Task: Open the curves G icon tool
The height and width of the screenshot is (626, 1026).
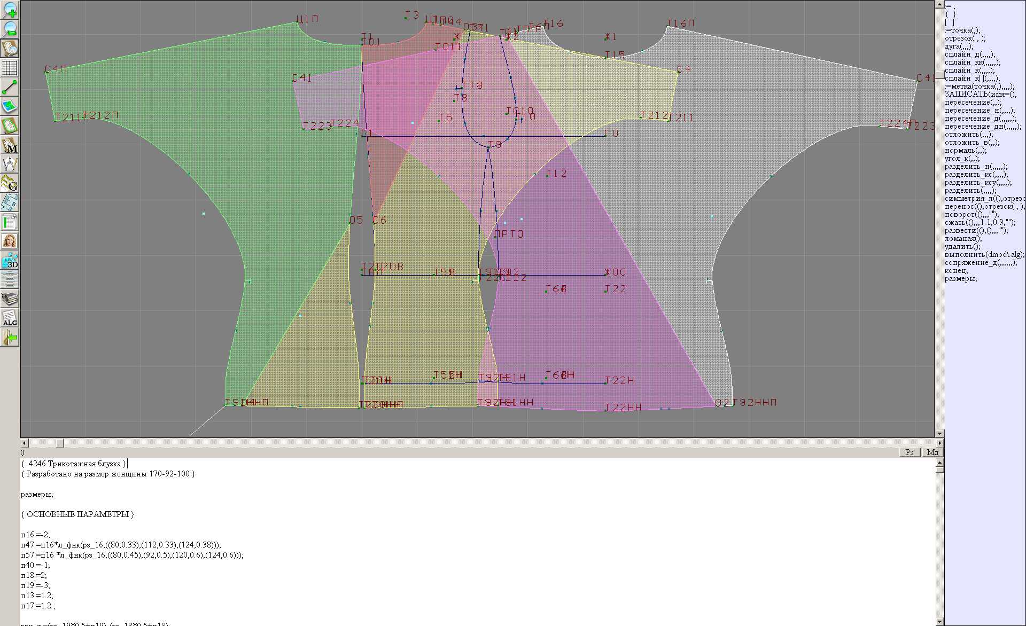Action: (10, 183)
